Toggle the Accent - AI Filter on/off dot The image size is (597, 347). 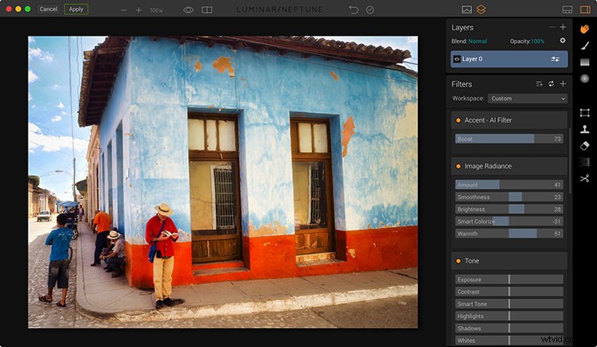458,120
